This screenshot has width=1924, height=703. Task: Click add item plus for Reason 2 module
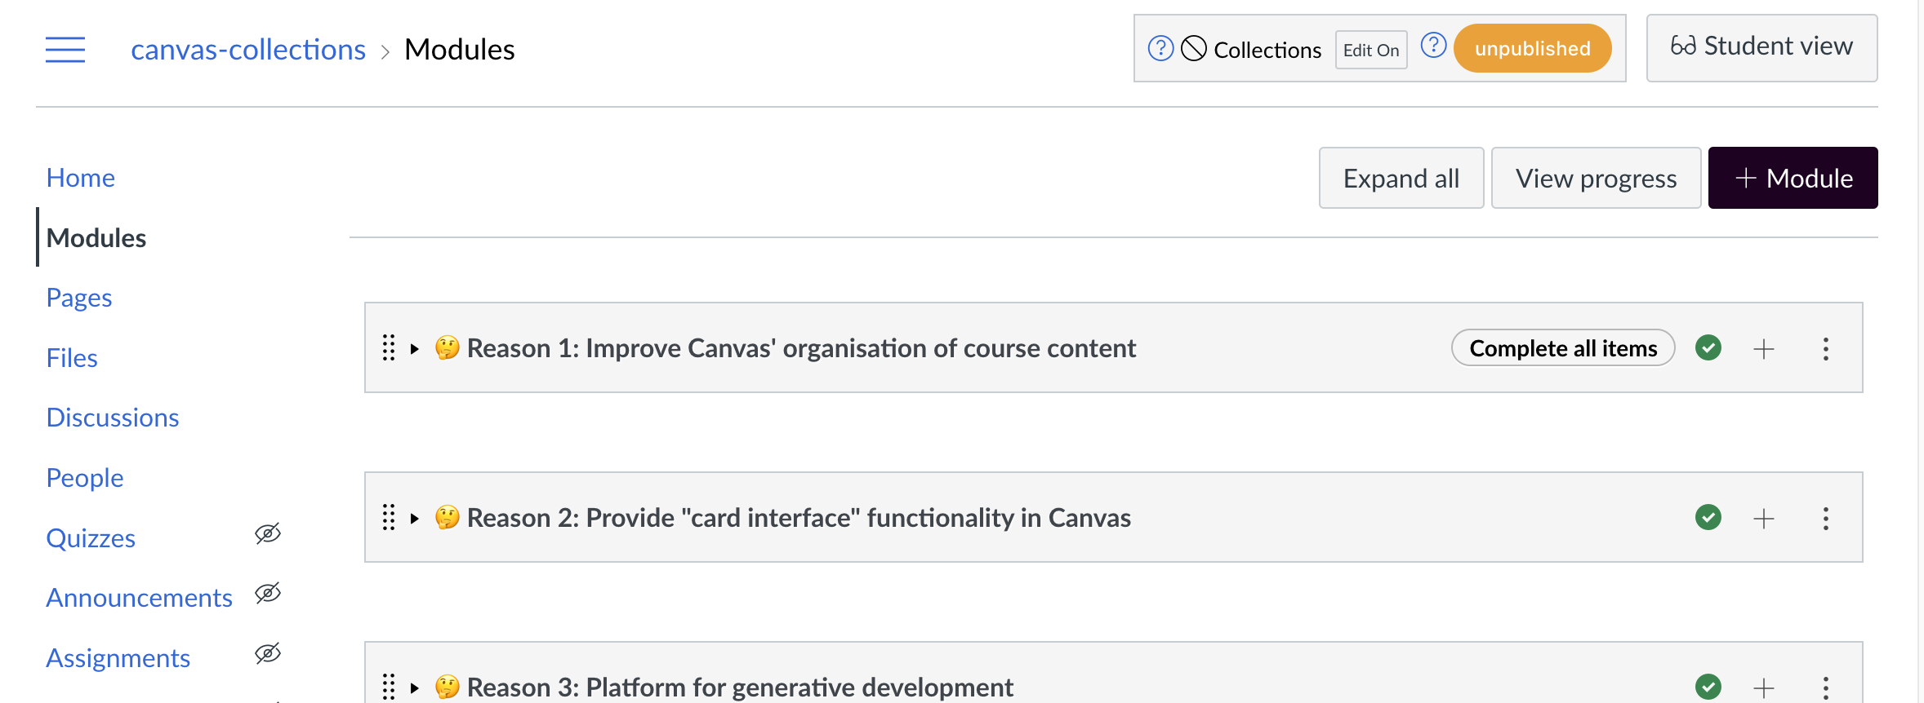click(x=1764, y=519)
